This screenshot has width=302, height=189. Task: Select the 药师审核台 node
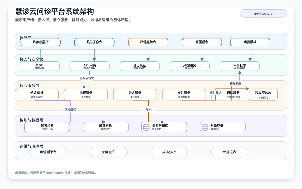point(148,42)
